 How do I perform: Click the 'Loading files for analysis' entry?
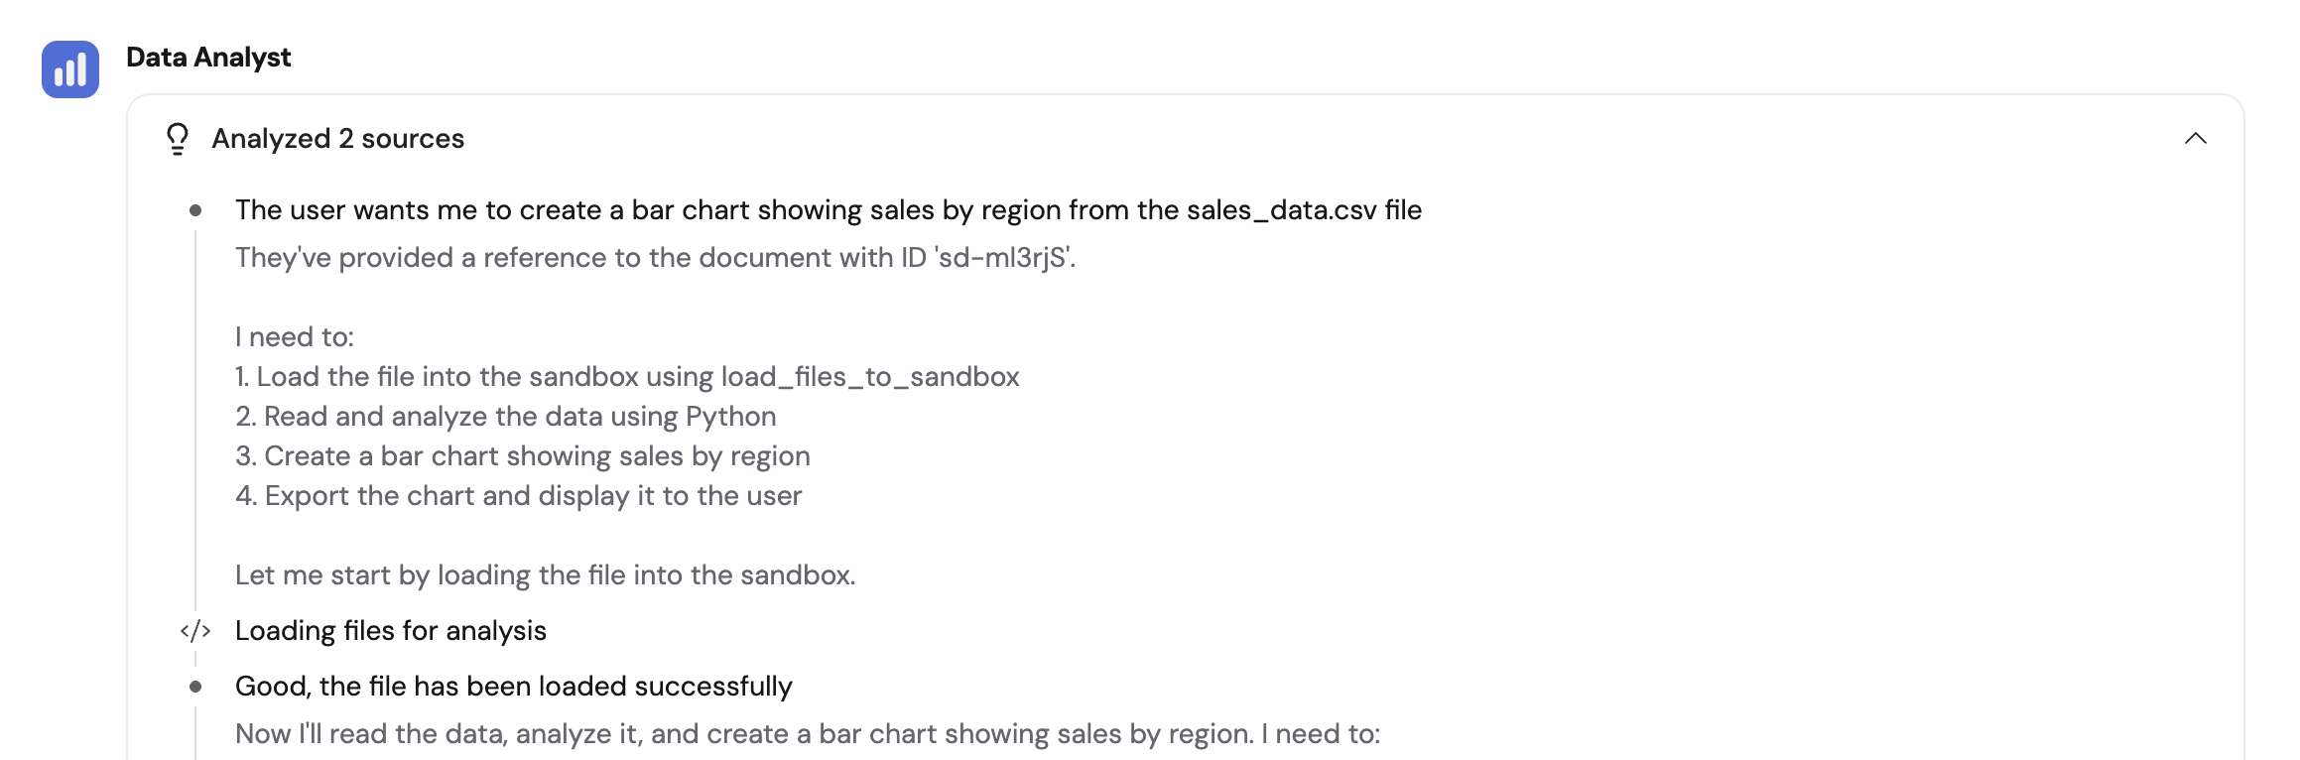pyautogui.click(x=391, y=630)
